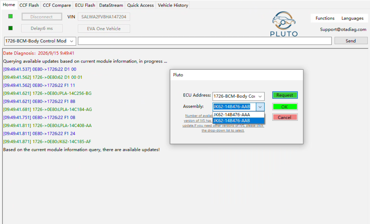Screen dimensions: 370x224
Task: Click the VIN field SALWA2FV8HA147204
Action: coord(104,17)
